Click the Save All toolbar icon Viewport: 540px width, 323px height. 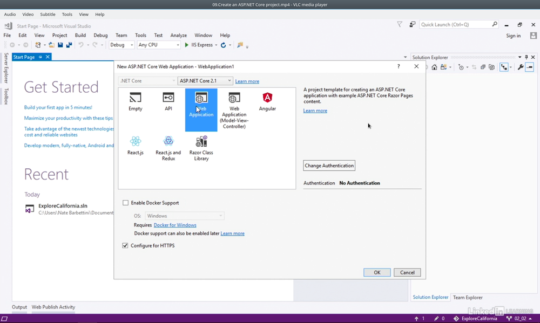click(x=69, y=45)
